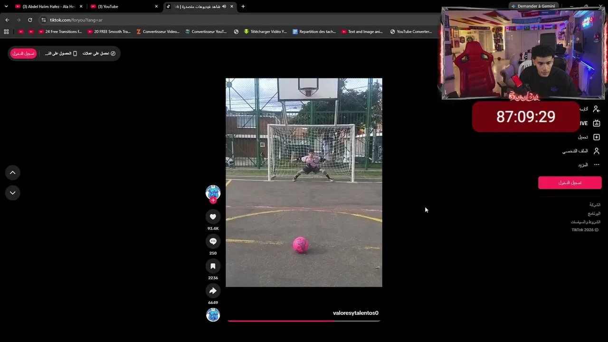Open the 24 Free Transitions bookmark

pyautogui.click(x=60, y=32)
